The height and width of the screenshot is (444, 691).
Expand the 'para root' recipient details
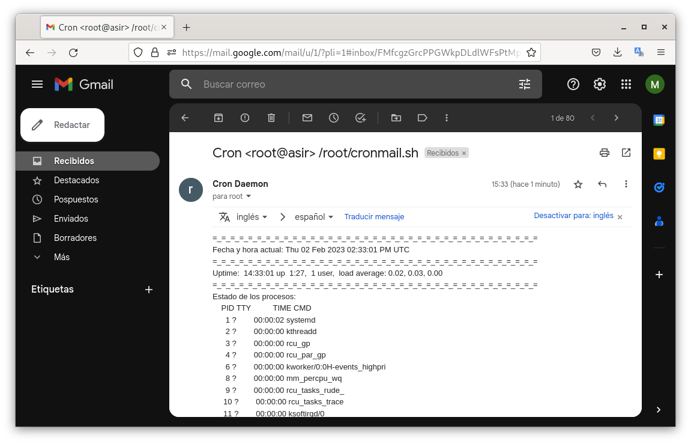[x=249, y=196]
